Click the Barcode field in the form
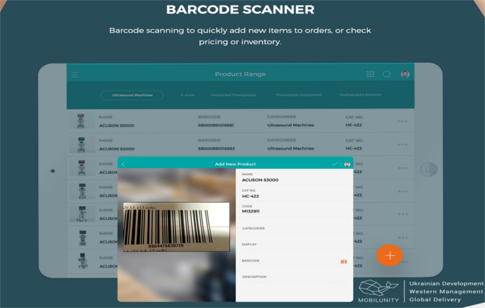This screenshot has width=485, height=308. (295, 261)
